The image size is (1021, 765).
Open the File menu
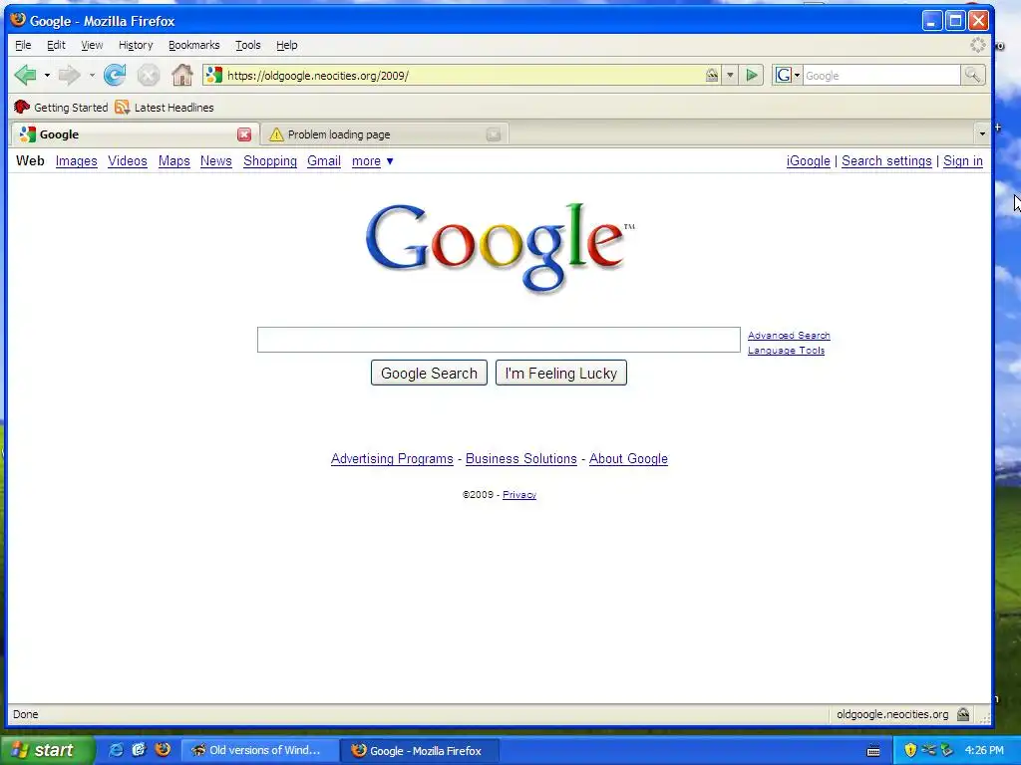(23, 45)
